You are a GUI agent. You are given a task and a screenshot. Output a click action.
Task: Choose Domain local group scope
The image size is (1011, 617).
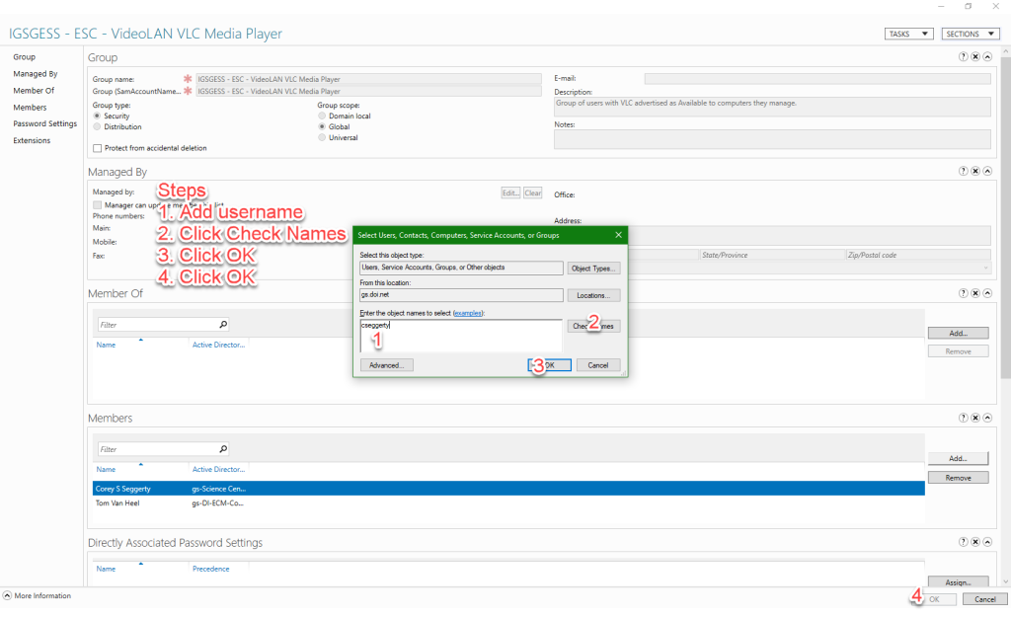[322, 116]
